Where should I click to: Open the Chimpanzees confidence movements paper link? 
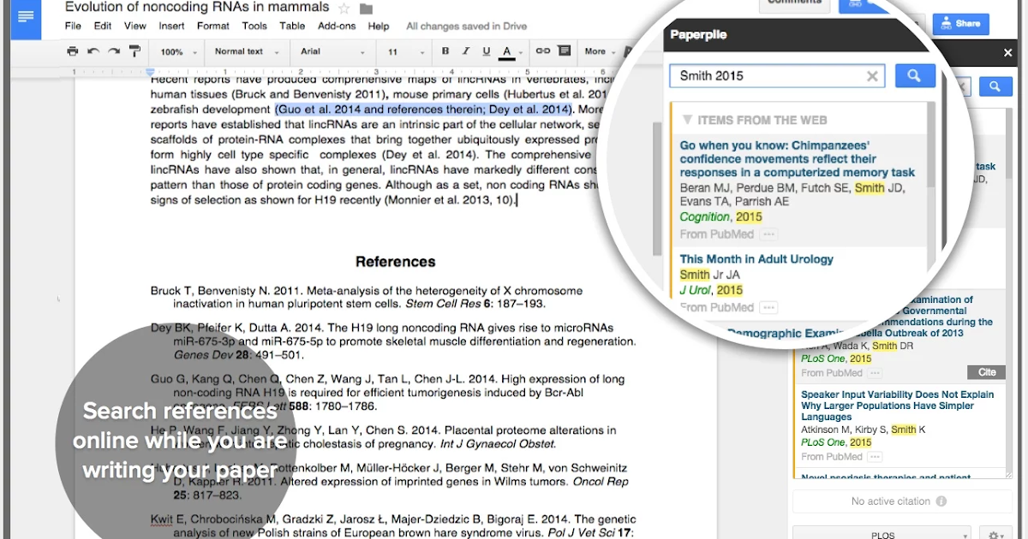click(x=798, y=159)
